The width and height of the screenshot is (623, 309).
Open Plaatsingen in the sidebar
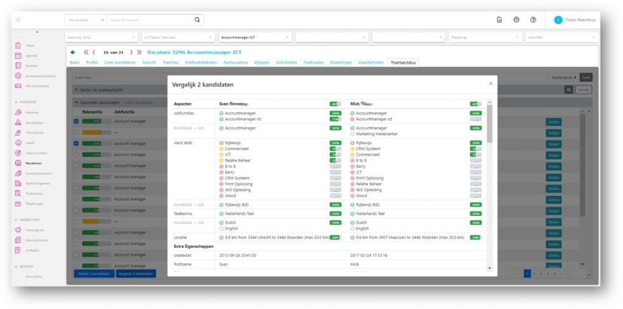tap(34, 204)
